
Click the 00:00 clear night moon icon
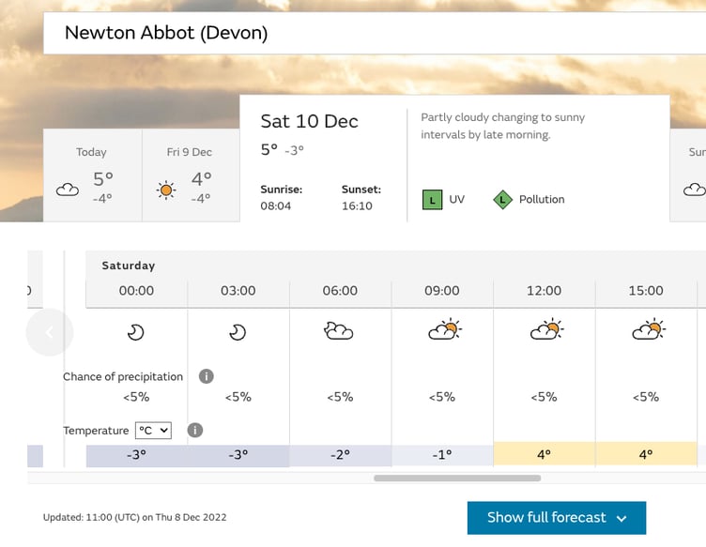(135, 332)
